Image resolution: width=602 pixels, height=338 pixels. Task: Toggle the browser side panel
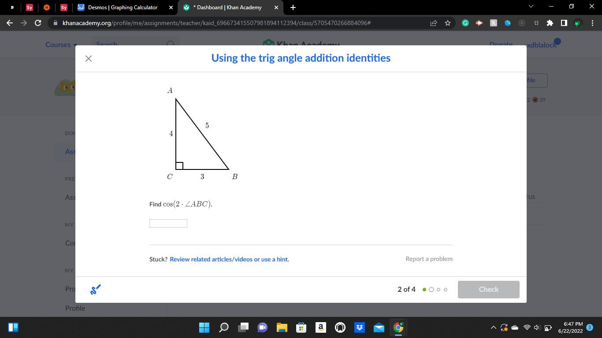[564, 23]
